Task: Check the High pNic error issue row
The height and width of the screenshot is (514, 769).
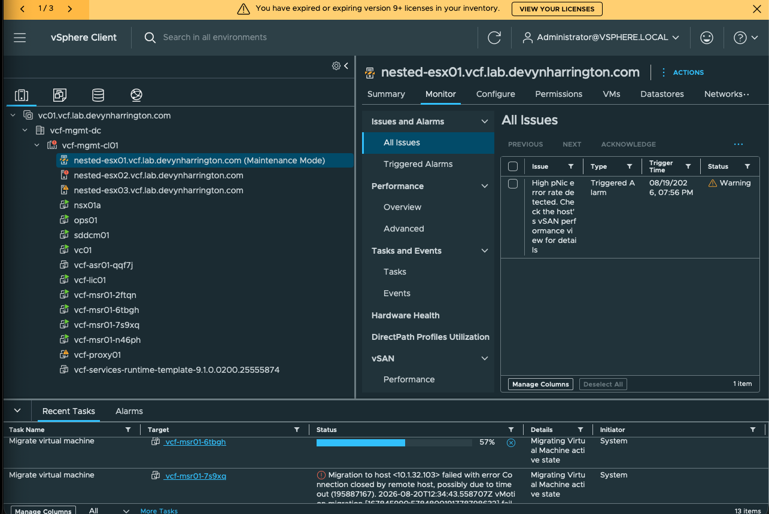Action: click(x=513, y=184)
